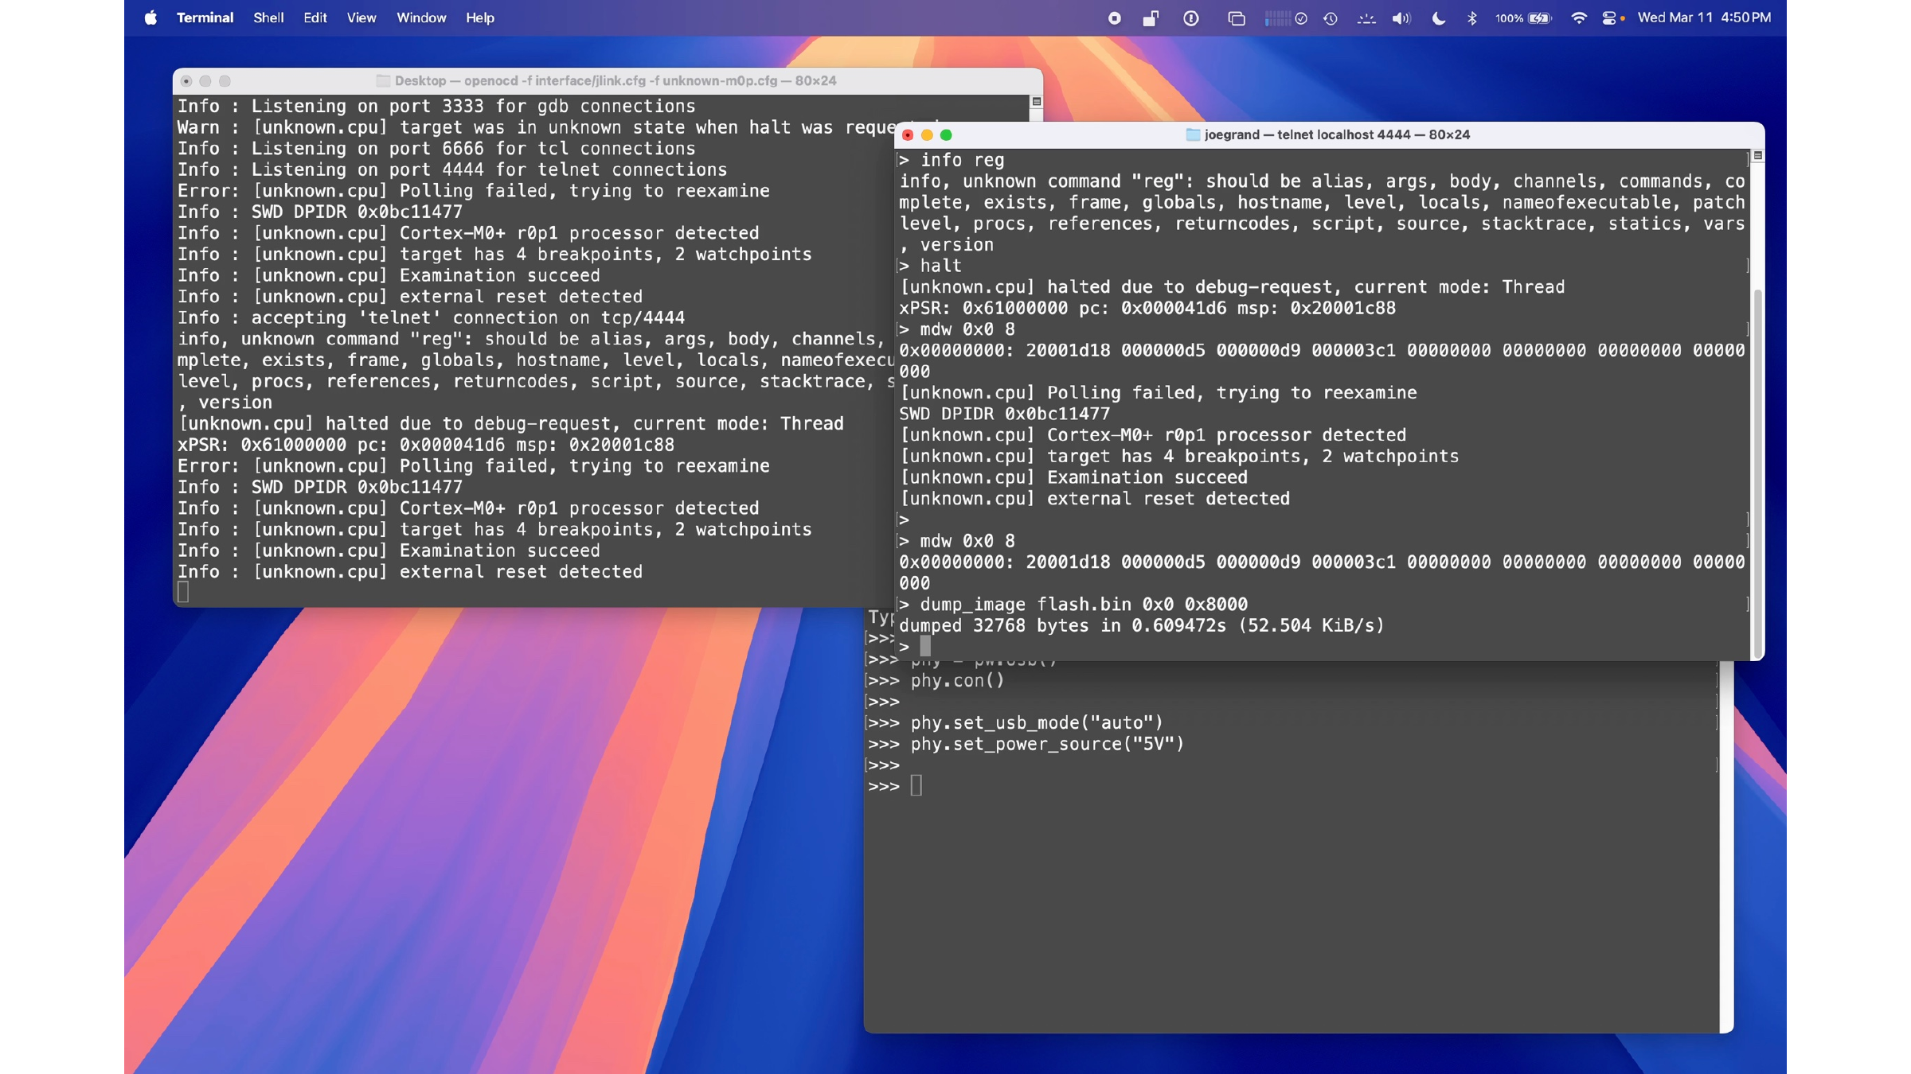Open Control Center
The width and height of the screenshot is (1911, 1074).
(x=1608, y=18)
